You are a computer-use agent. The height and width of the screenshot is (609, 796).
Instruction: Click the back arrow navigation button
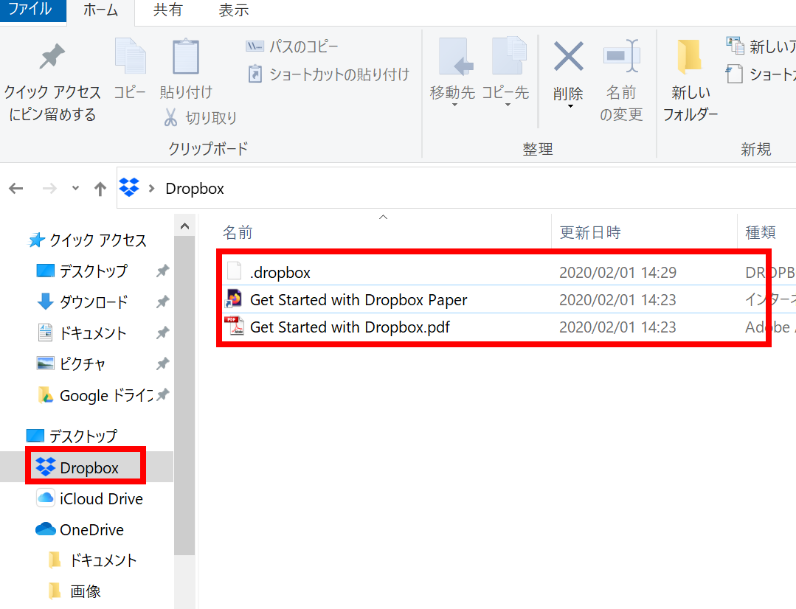pos(16,189)
